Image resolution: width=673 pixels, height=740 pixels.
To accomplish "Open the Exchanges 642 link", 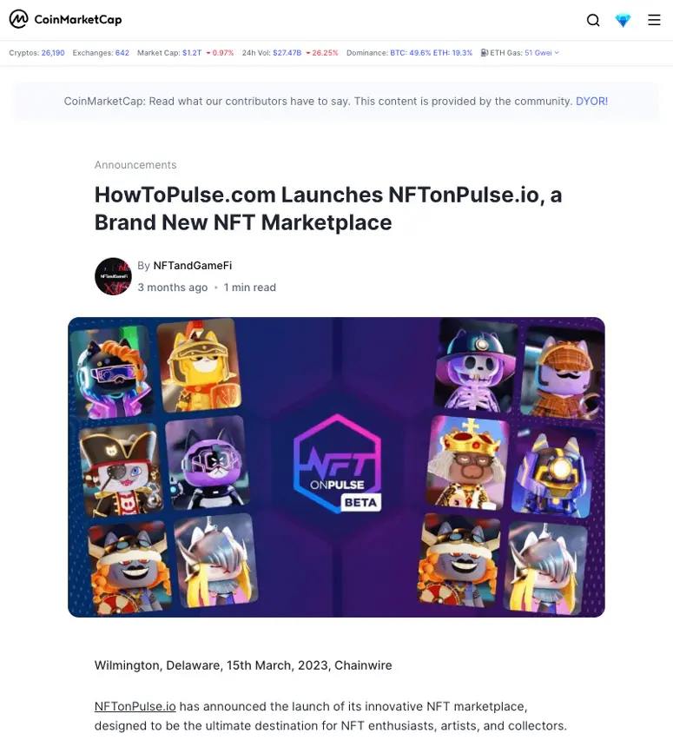I will click(122, 53).
